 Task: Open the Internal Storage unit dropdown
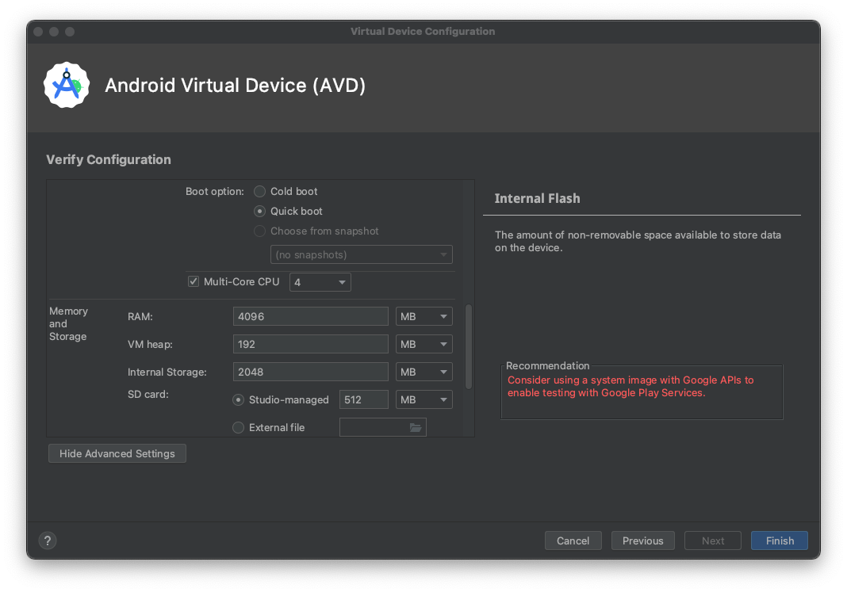(x=424, y=372)
